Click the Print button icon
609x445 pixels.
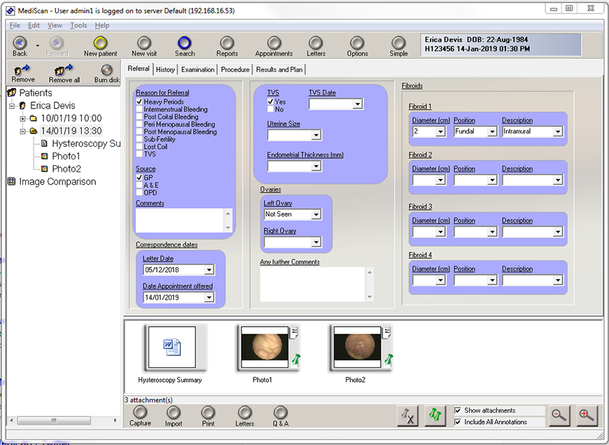208,412
